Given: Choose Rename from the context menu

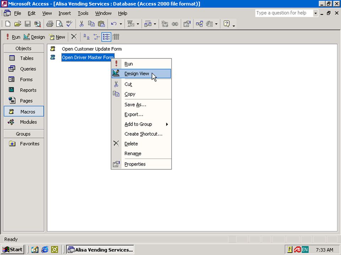Looking at the screenshot, I should click(x=141, y=153).
